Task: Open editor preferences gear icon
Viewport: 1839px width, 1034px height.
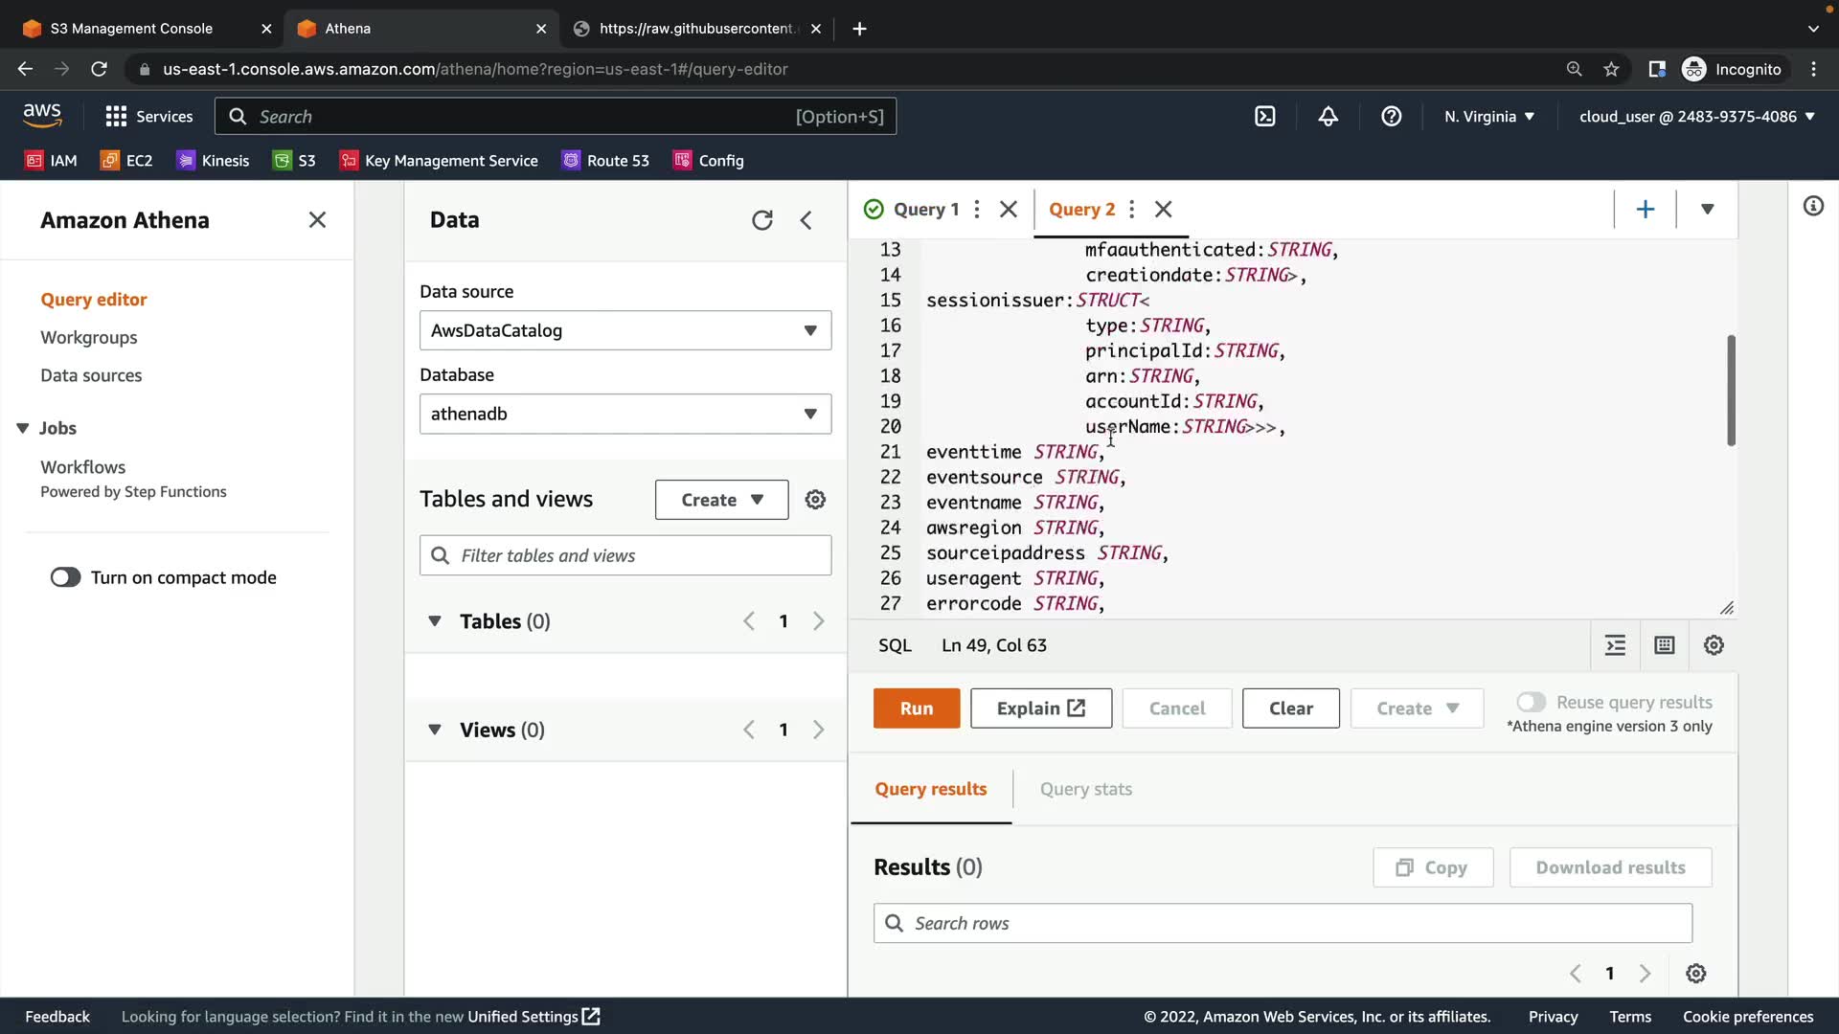Action: [1714, 645]
